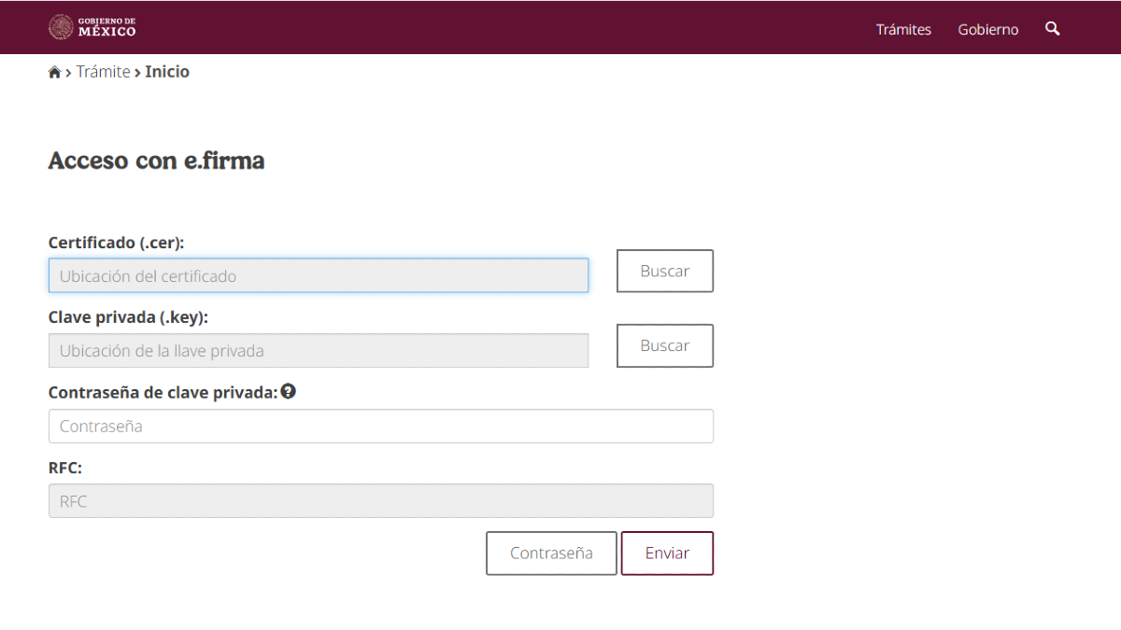The height and width of the screenshot is (630, 1121).
Task: Go to home via breadcrumb house icon
Action: click(54, 73)
